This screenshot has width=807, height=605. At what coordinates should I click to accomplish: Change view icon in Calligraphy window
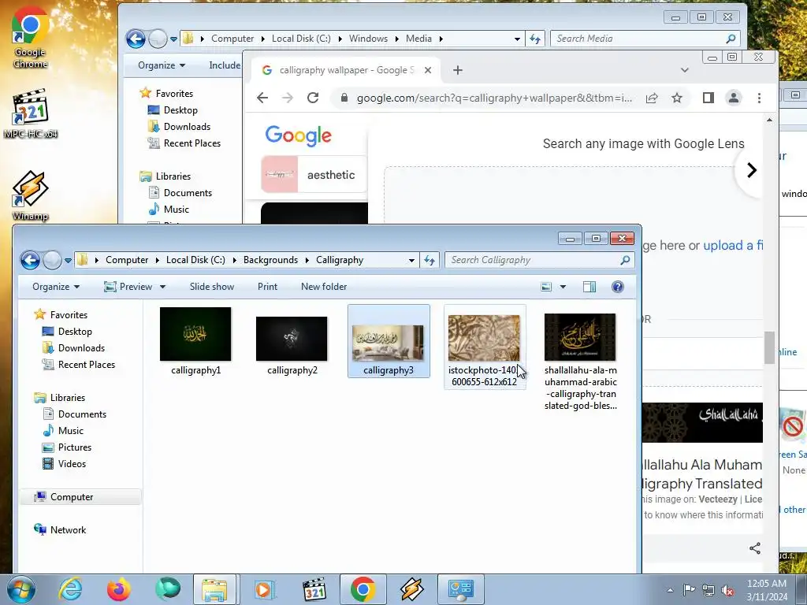tap(547, 287)
